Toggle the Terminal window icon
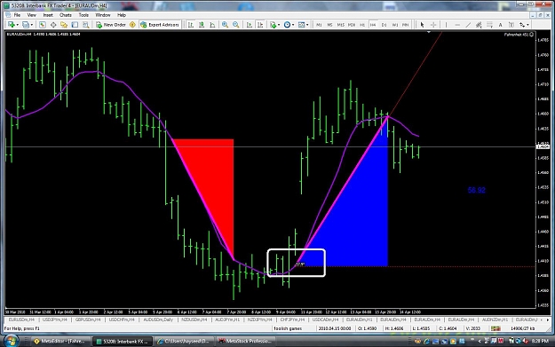The height and width of the screenshot is (347, 555). point(75,25)
